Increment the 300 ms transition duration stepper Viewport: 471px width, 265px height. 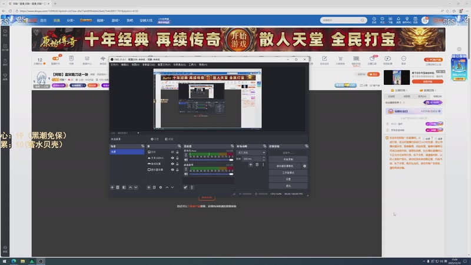[264, 157]
